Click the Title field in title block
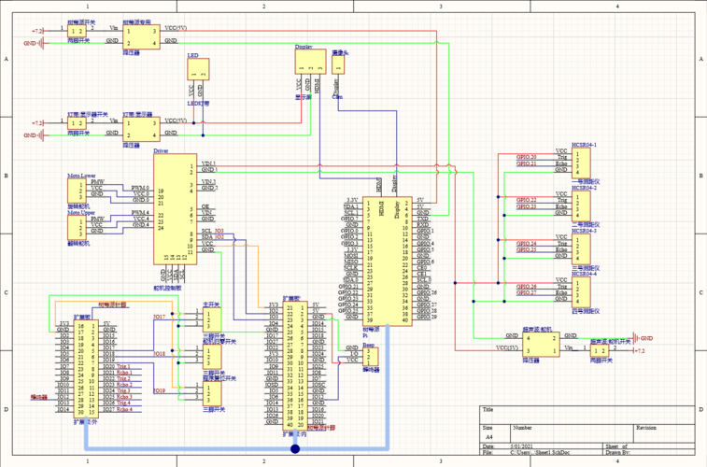Screen dimensions: 707x467 [x=587, y=415]
